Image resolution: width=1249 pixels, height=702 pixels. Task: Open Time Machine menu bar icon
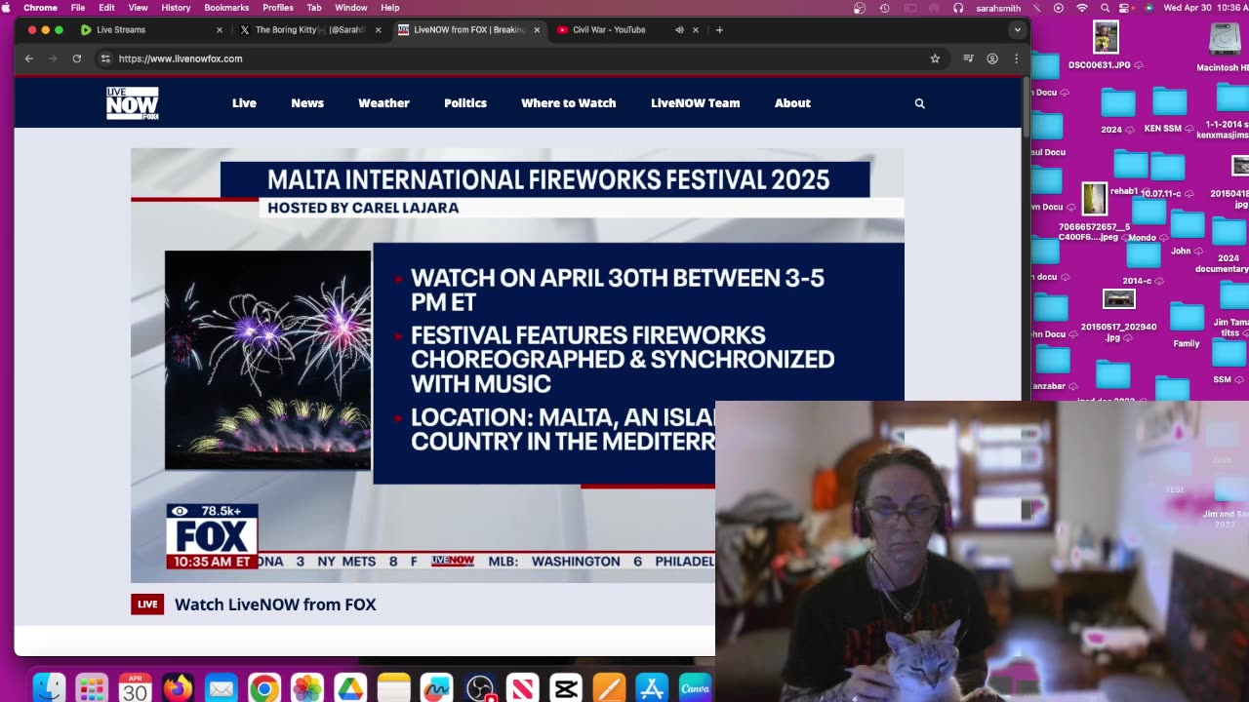pos(885,8)
